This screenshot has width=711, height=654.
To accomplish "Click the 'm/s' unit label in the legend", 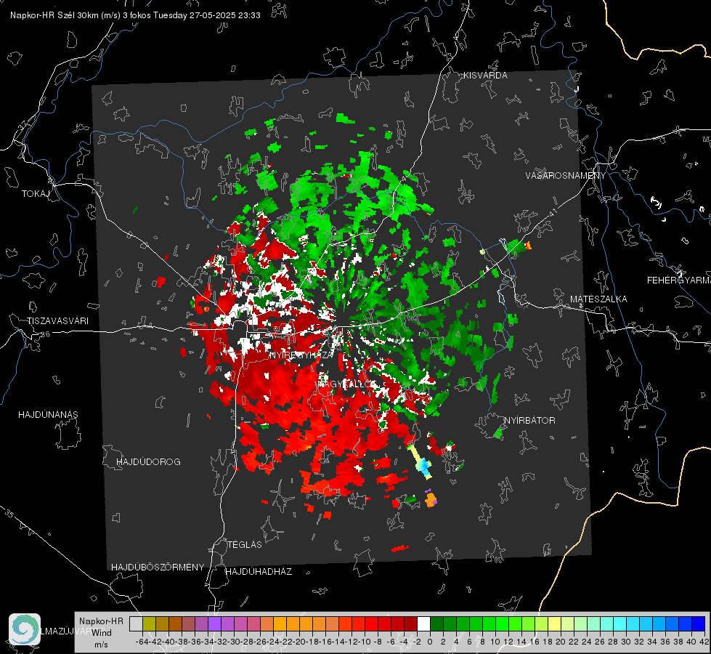I will tap(101, 645).
